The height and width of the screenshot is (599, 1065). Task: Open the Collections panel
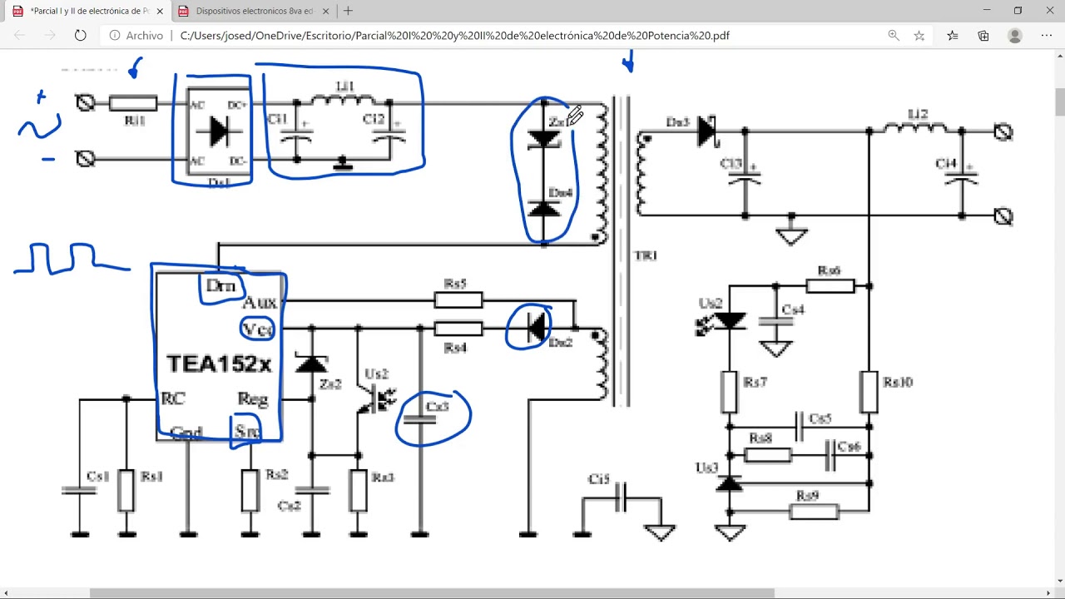pos(983,36)
